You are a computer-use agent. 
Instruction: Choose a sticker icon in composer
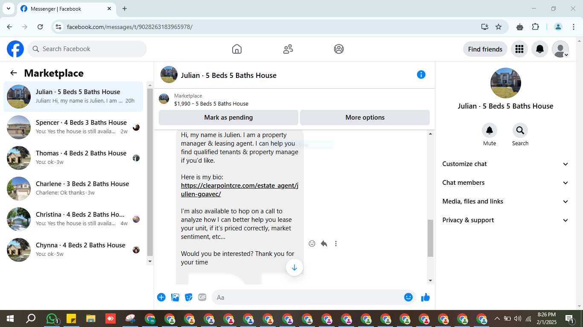[189, 297]
